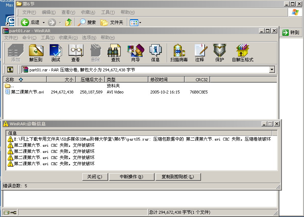Click the 转到 (Go) button in Explorer
304x217 pixels.
coord(291,33)
